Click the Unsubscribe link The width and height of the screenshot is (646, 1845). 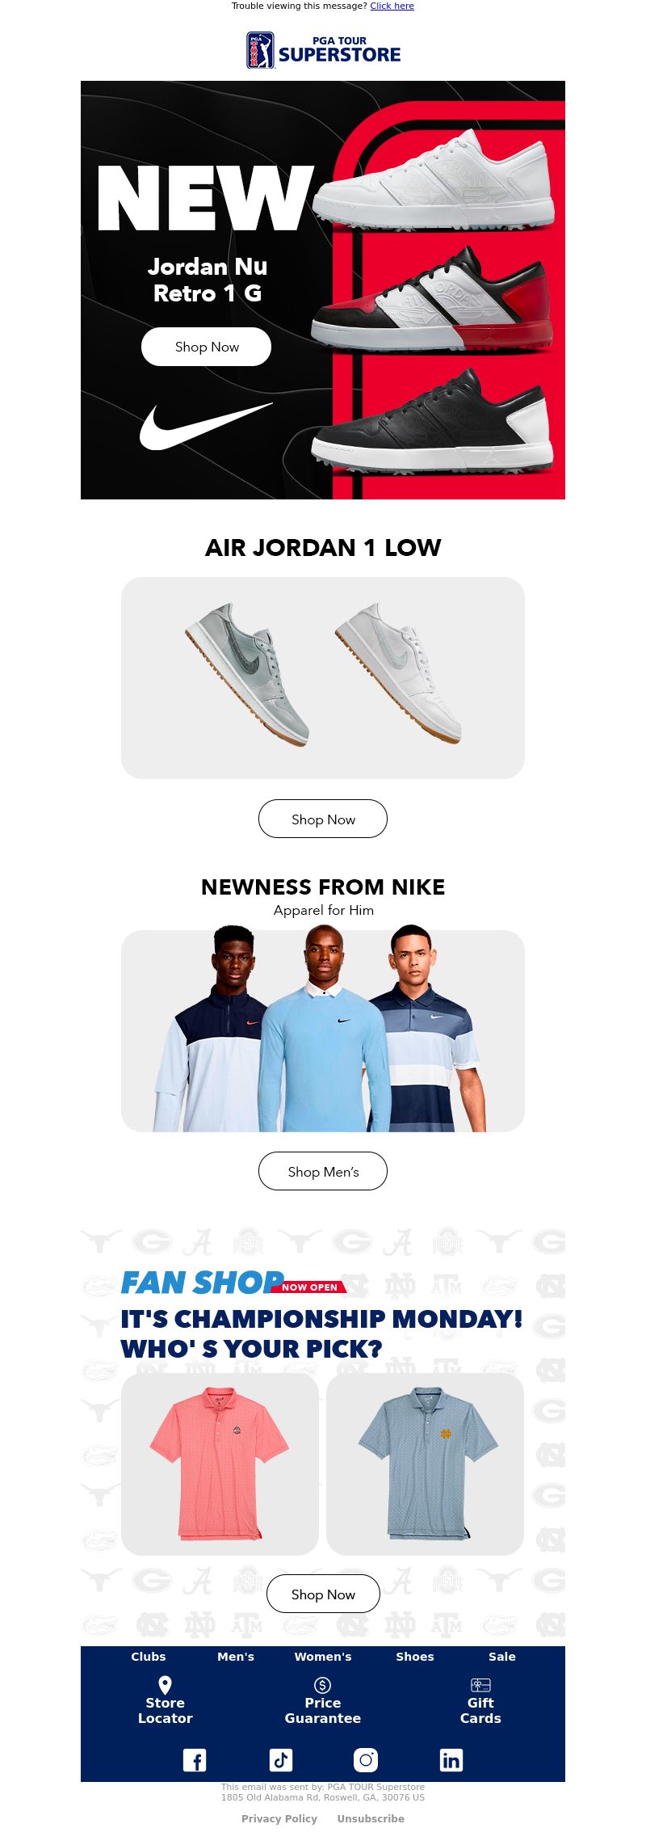[x=371, y=1818]
